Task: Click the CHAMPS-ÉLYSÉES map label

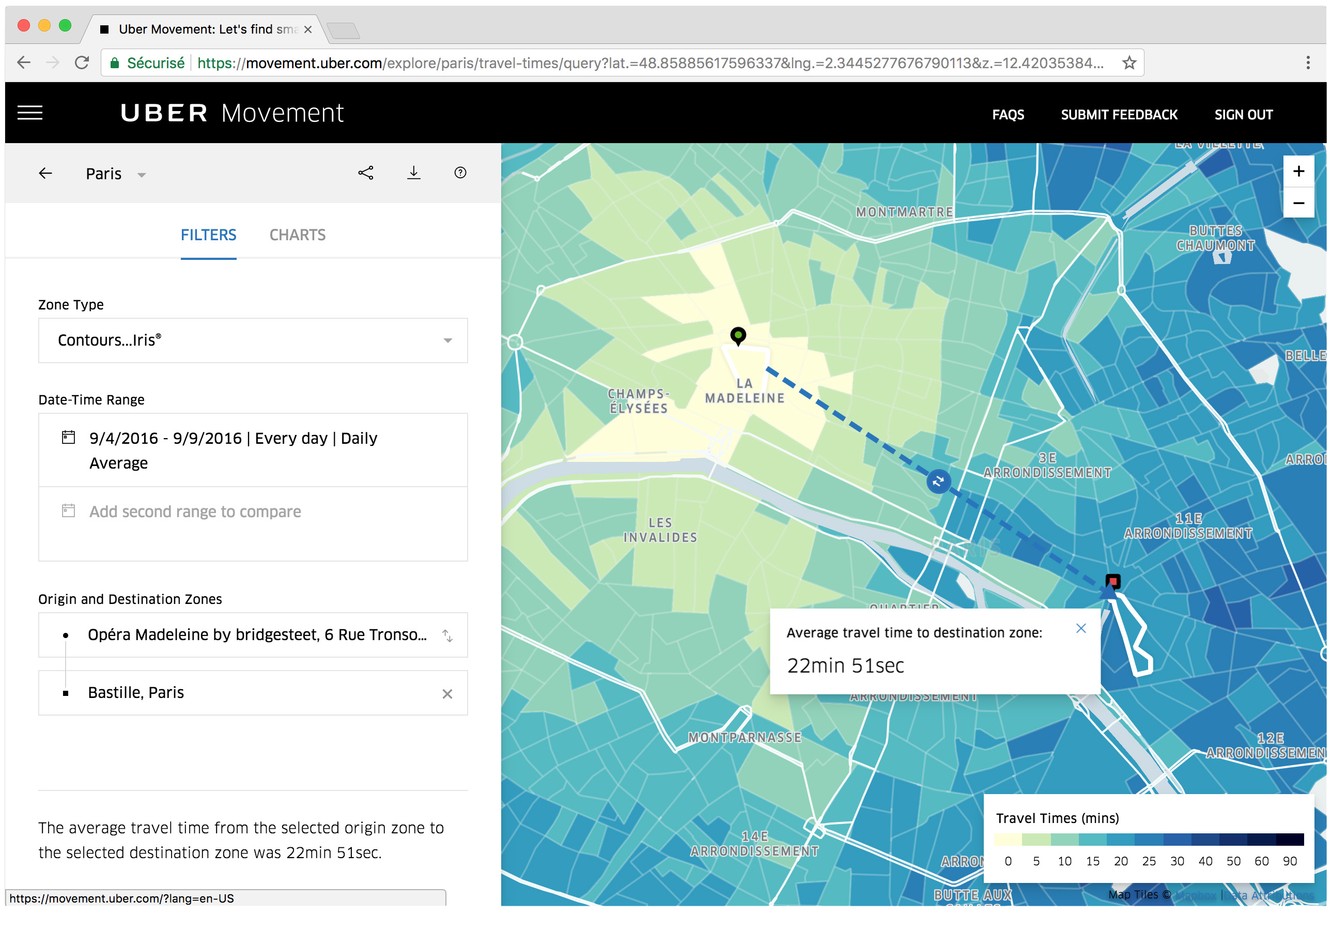Action: [x=638, y=400]
